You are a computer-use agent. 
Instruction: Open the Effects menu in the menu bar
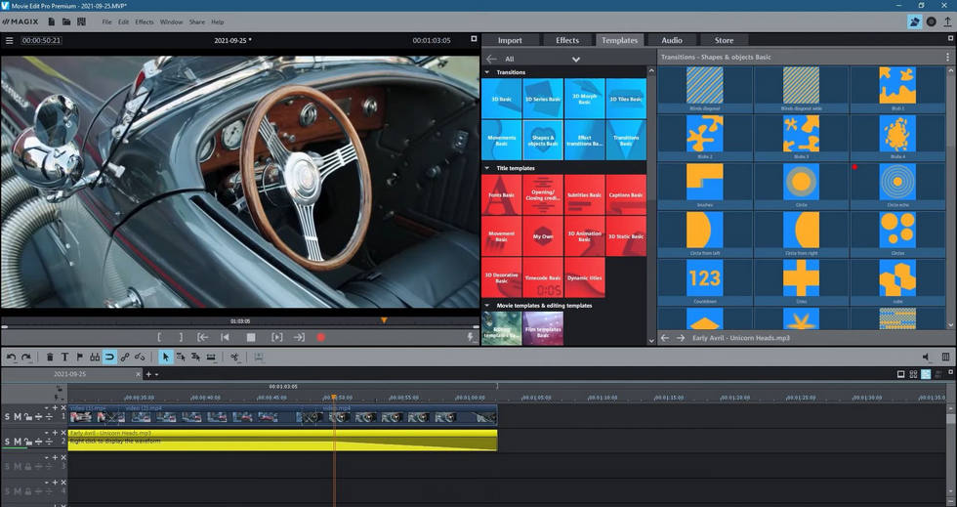[145, 22]
